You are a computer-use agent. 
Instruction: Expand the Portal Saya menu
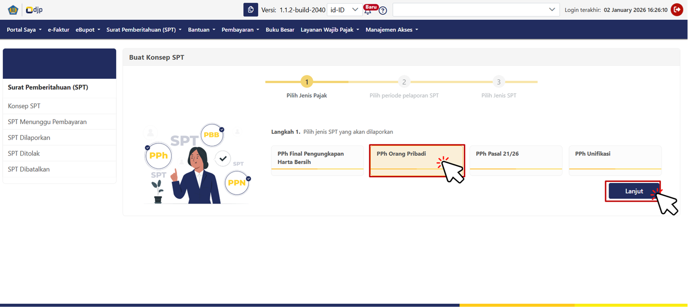24,30
